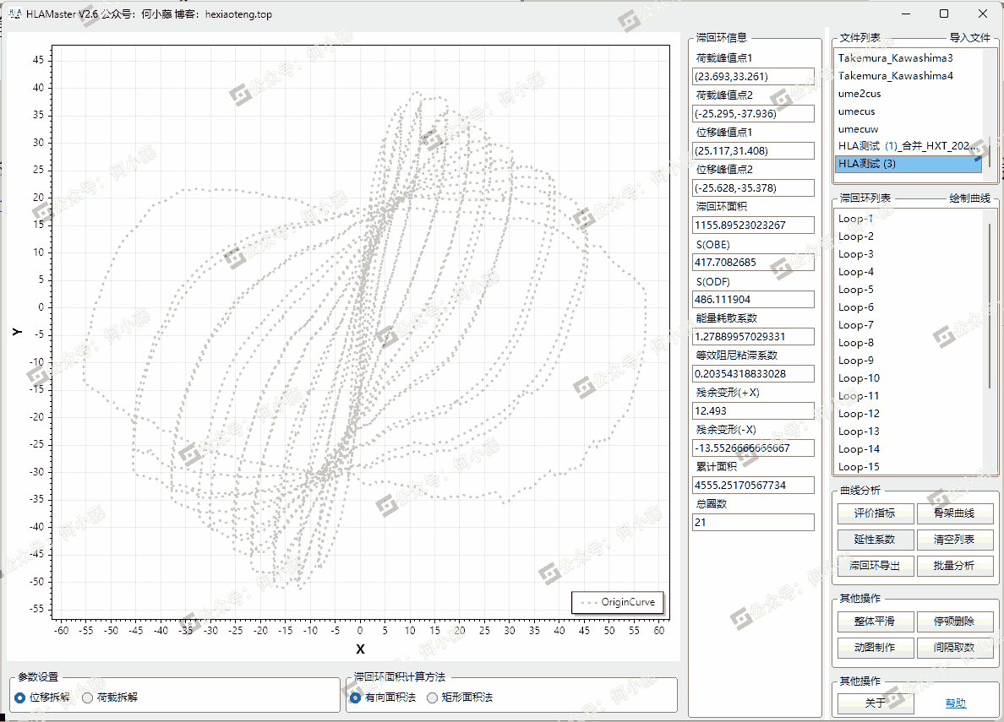Screen dimensions: 1004x722
Task: Select the 位移拆解 radio button
Action: tap(20, 698)
